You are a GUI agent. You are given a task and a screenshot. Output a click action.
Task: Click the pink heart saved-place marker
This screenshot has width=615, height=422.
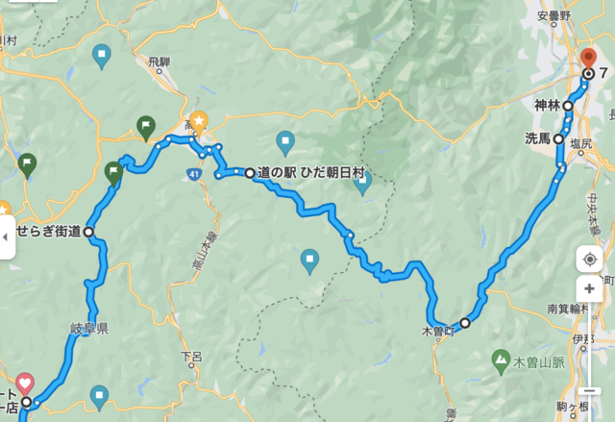click(x=25, y=384)
